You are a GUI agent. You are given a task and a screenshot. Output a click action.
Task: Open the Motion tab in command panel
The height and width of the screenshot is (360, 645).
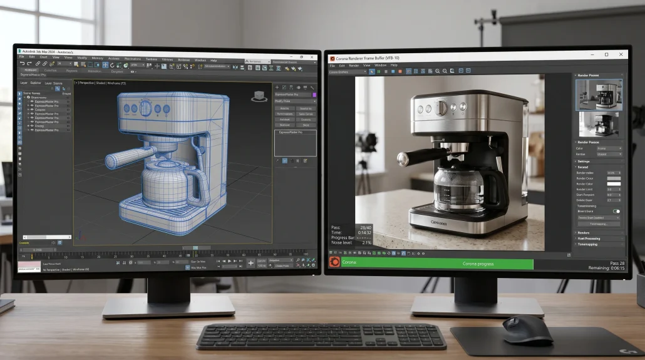(299, 88)
